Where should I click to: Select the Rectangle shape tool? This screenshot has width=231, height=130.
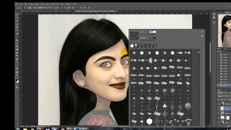tap(17, 69)
